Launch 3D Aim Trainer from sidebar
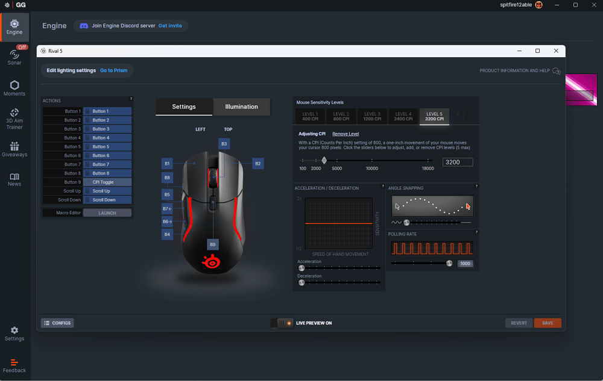The image size is (603, 381). [14, 118]
